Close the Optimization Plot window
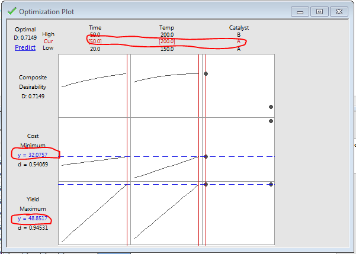 click(x=339, y=11)
